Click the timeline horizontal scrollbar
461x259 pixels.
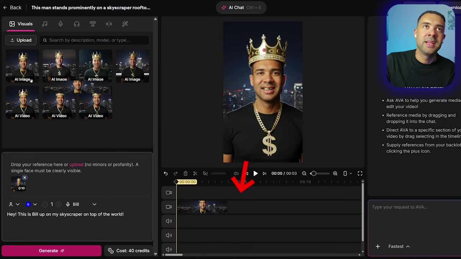(x=174, y=255)
